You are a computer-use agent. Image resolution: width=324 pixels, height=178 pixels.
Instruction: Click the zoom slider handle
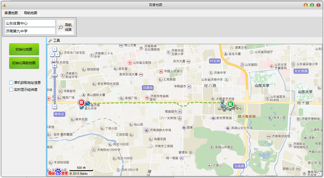(x=55, y=75)
